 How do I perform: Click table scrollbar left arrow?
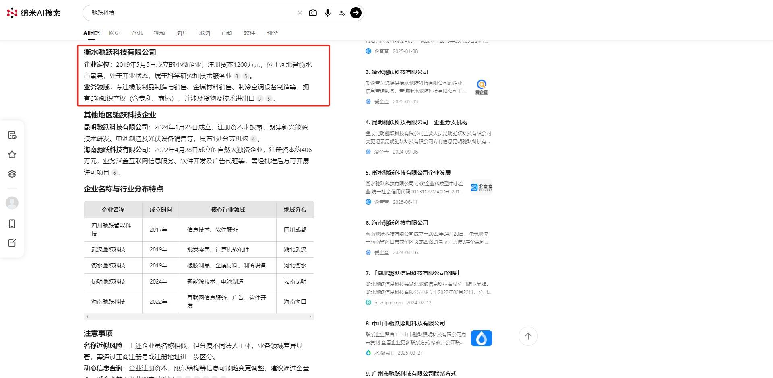[87, 317]
